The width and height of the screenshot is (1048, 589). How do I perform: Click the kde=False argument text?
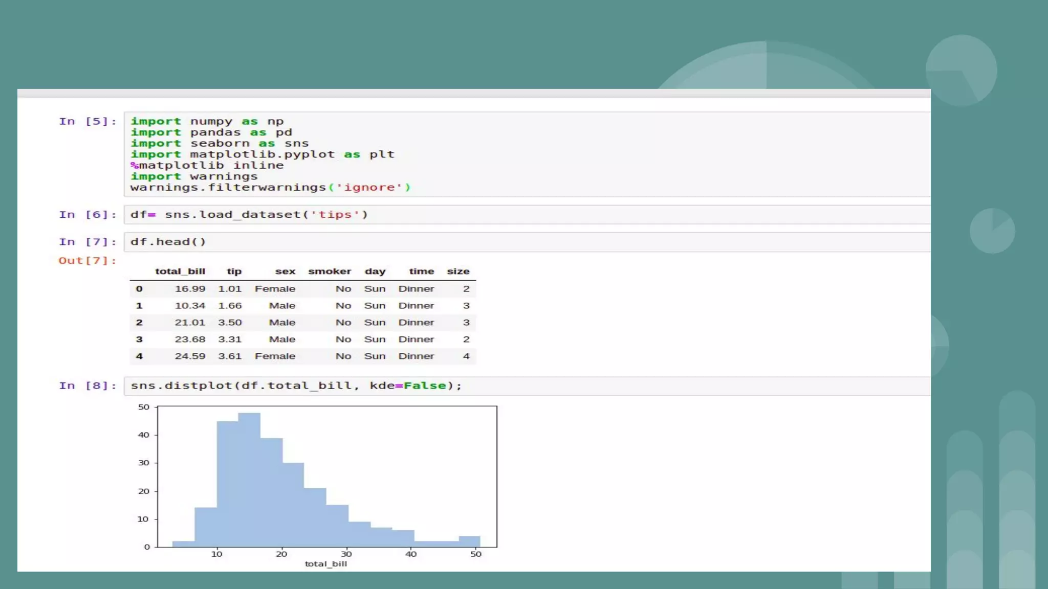(x=408, y=386)
